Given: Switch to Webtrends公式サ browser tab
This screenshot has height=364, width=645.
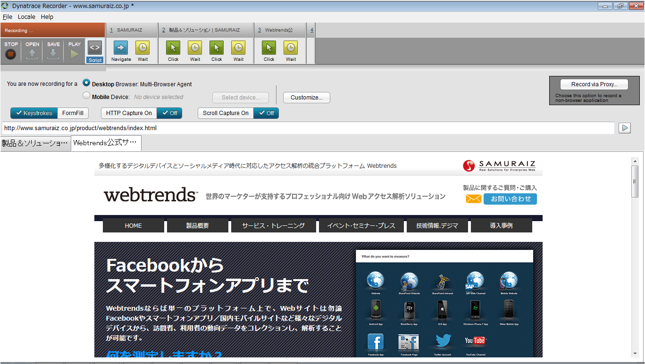Looking at the screenshot, I should point(106,143).
